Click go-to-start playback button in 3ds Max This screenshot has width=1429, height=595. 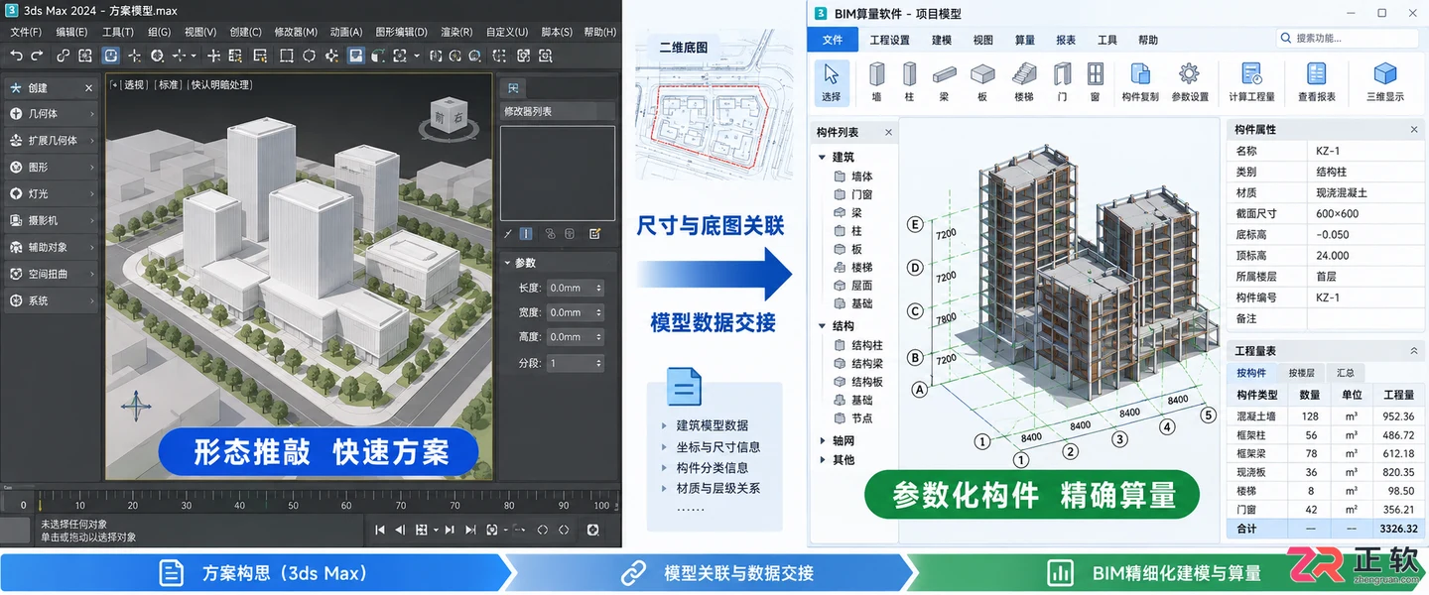tap(380, 531)
